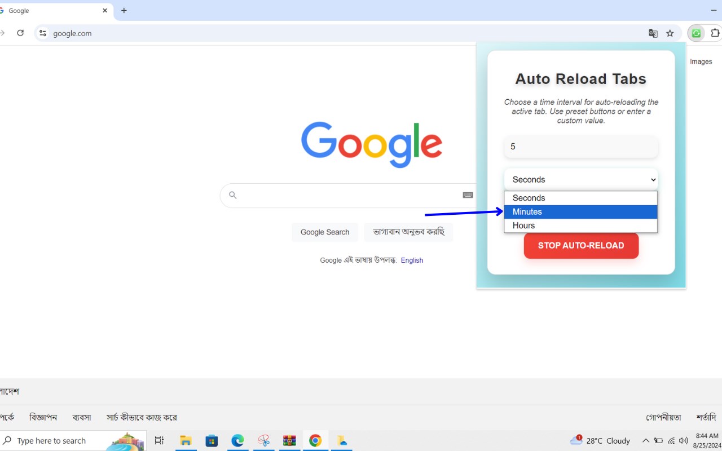
Task: Click the Windows taskbar search box
Action: tap(73, 441)
